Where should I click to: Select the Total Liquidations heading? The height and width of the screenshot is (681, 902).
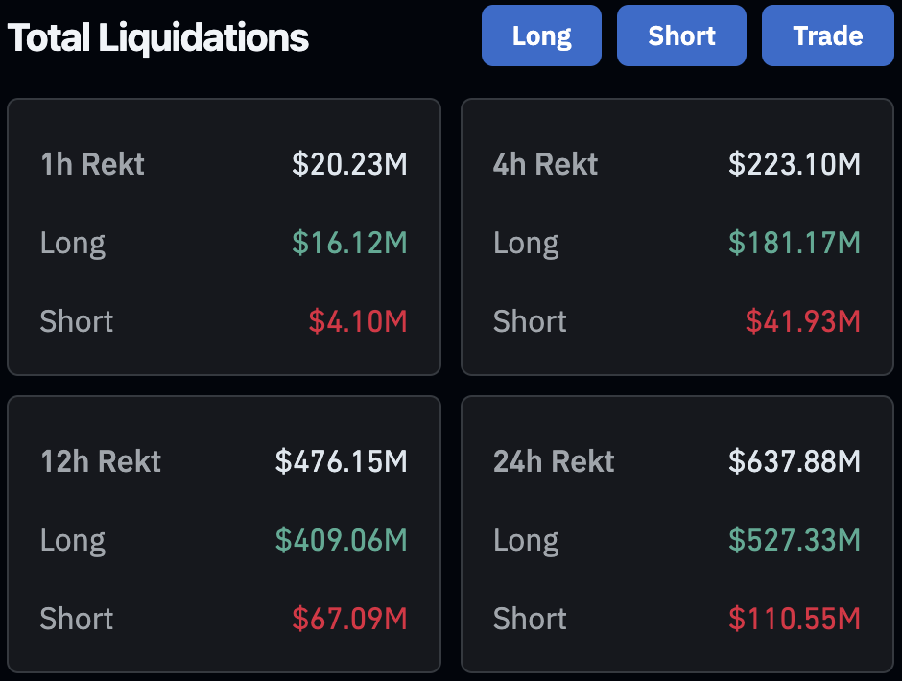[158, 37]
